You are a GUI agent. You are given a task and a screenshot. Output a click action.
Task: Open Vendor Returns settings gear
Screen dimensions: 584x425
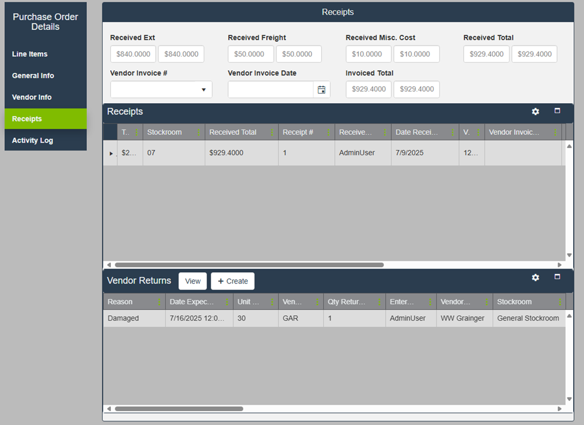(535, 278)
